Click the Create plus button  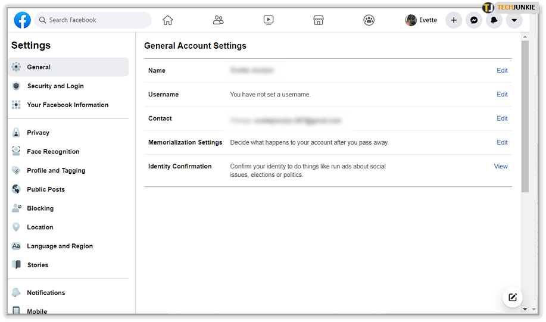pyautogui.click(x=454, y=20)
